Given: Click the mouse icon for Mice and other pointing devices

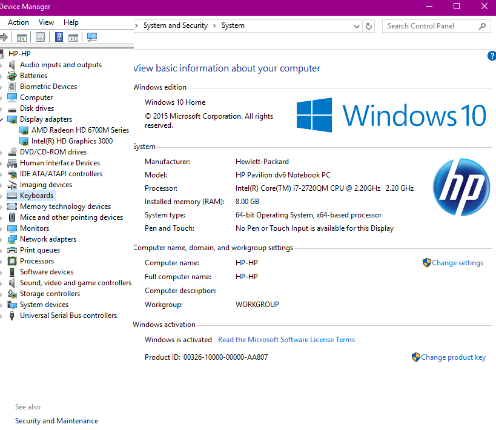Looking at the screenshot, I should (x=12, y=217).
